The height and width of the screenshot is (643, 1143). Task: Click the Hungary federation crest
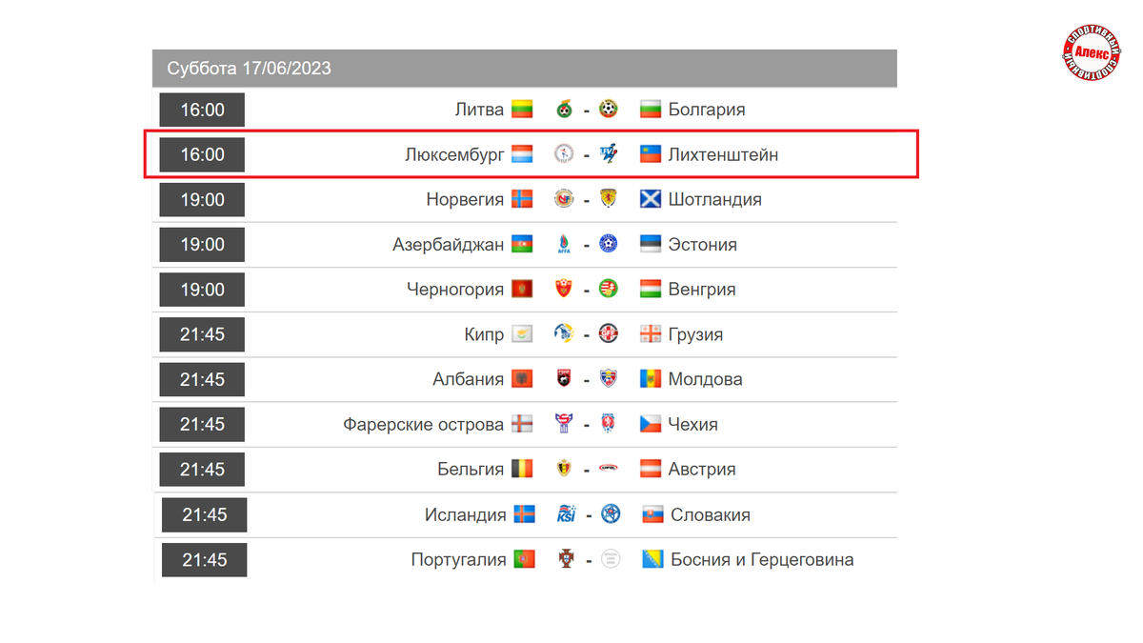tap(609, 289)
